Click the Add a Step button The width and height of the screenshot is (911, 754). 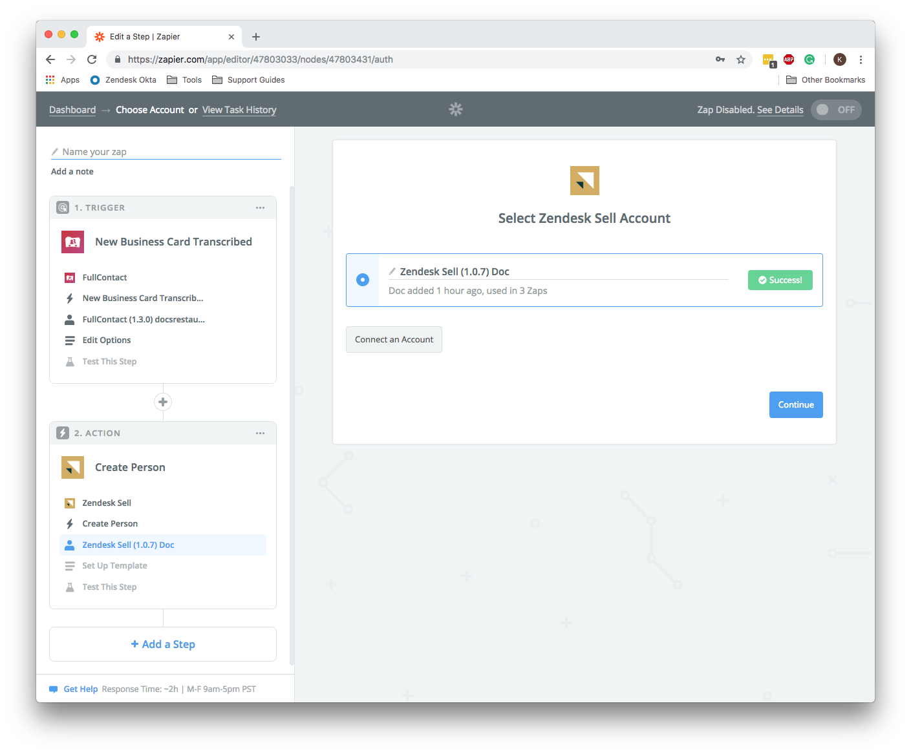[x=163, y=644]
